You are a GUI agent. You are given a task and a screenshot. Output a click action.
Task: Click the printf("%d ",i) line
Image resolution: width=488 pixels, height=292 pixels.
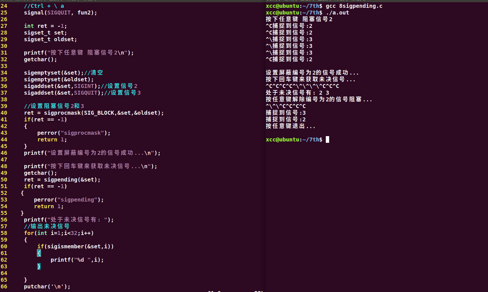click(77, 260)
